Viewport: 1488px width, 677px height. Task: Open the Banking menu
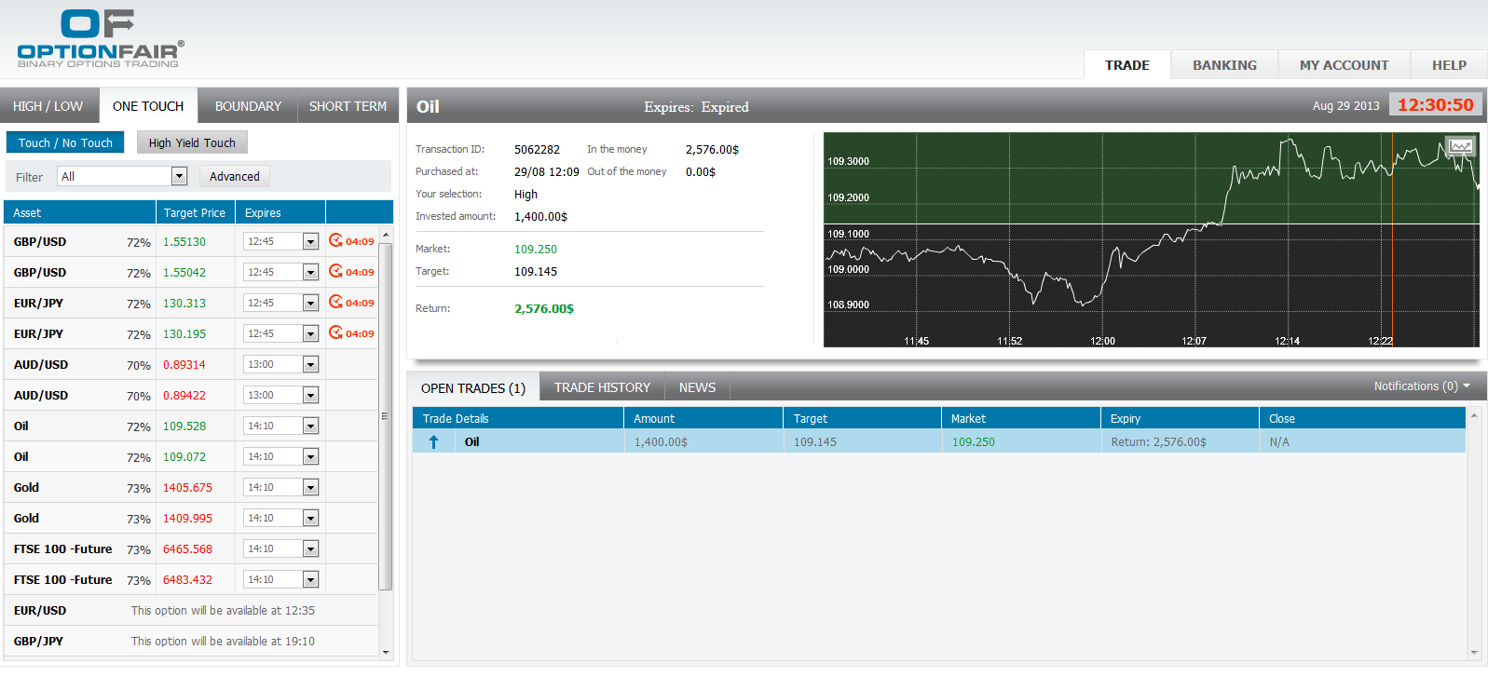click(x=1224, y=65)
